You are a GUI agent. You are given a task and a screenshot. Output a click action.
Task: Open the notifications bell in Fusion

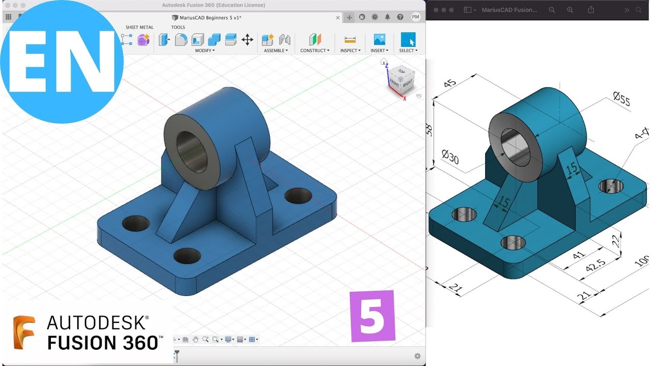[388, 17]
